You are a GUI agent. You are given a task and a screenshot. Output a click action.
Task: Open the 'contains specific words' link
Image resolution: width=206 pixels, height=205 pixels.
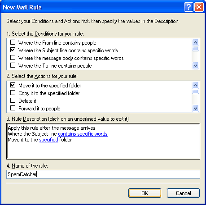pos(83,134)
